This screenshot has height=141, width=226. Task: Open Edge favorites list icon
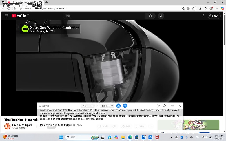tap(206, 8)
